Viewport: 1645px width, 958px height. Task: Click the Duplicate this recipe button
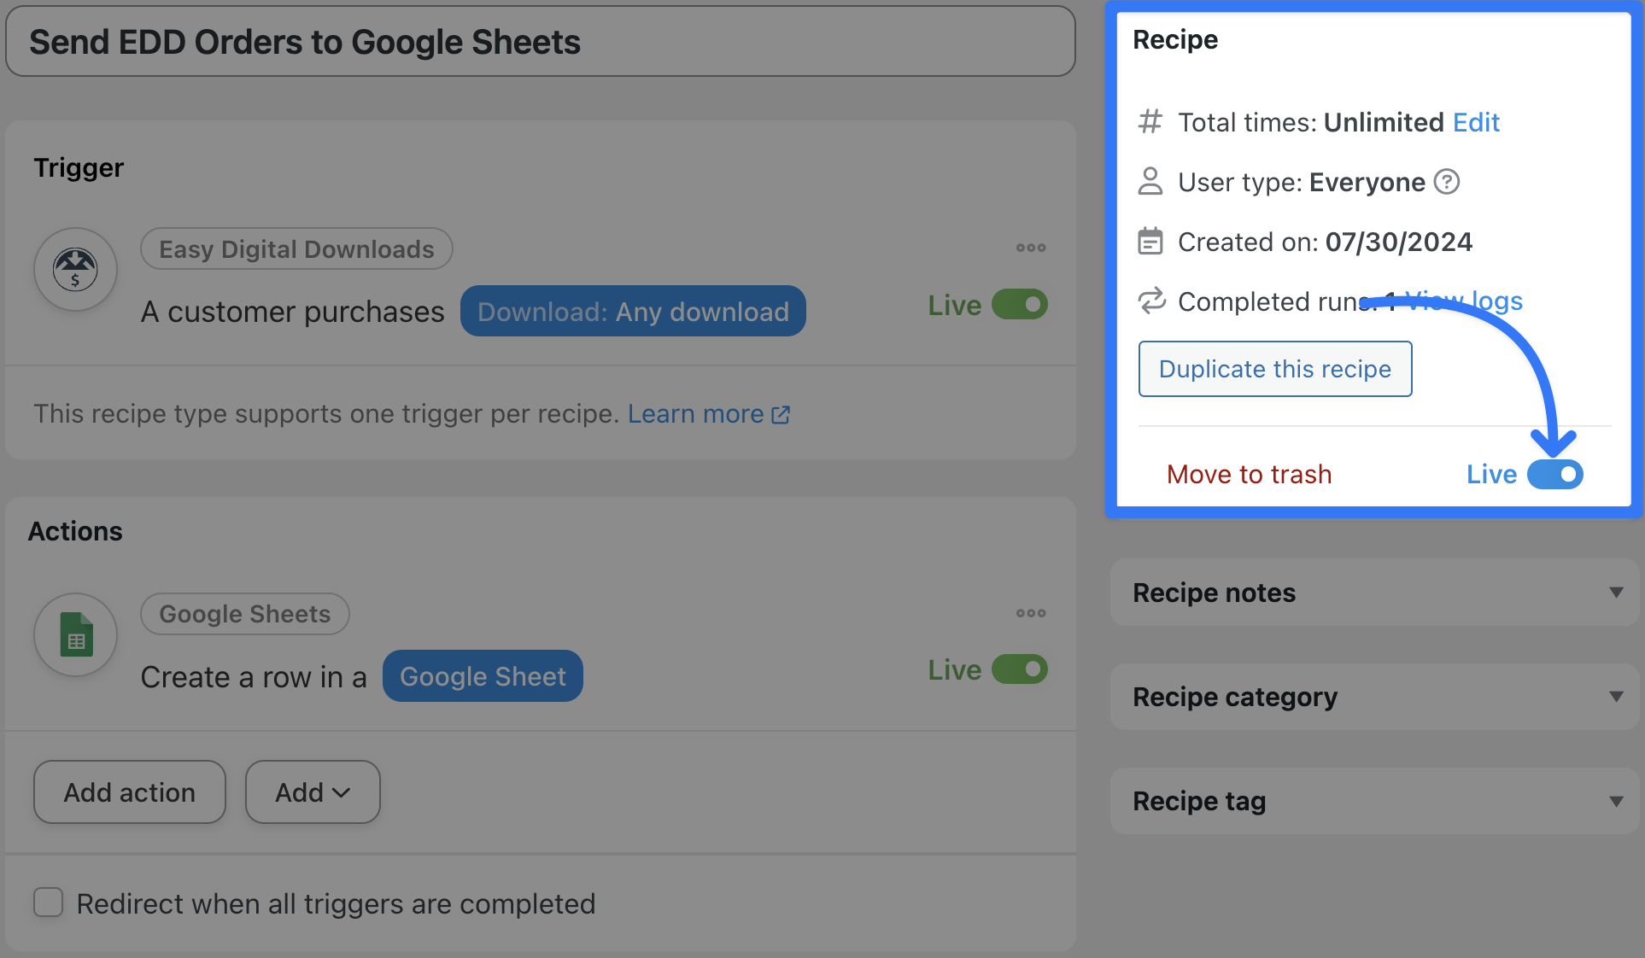coord(1274,369)
